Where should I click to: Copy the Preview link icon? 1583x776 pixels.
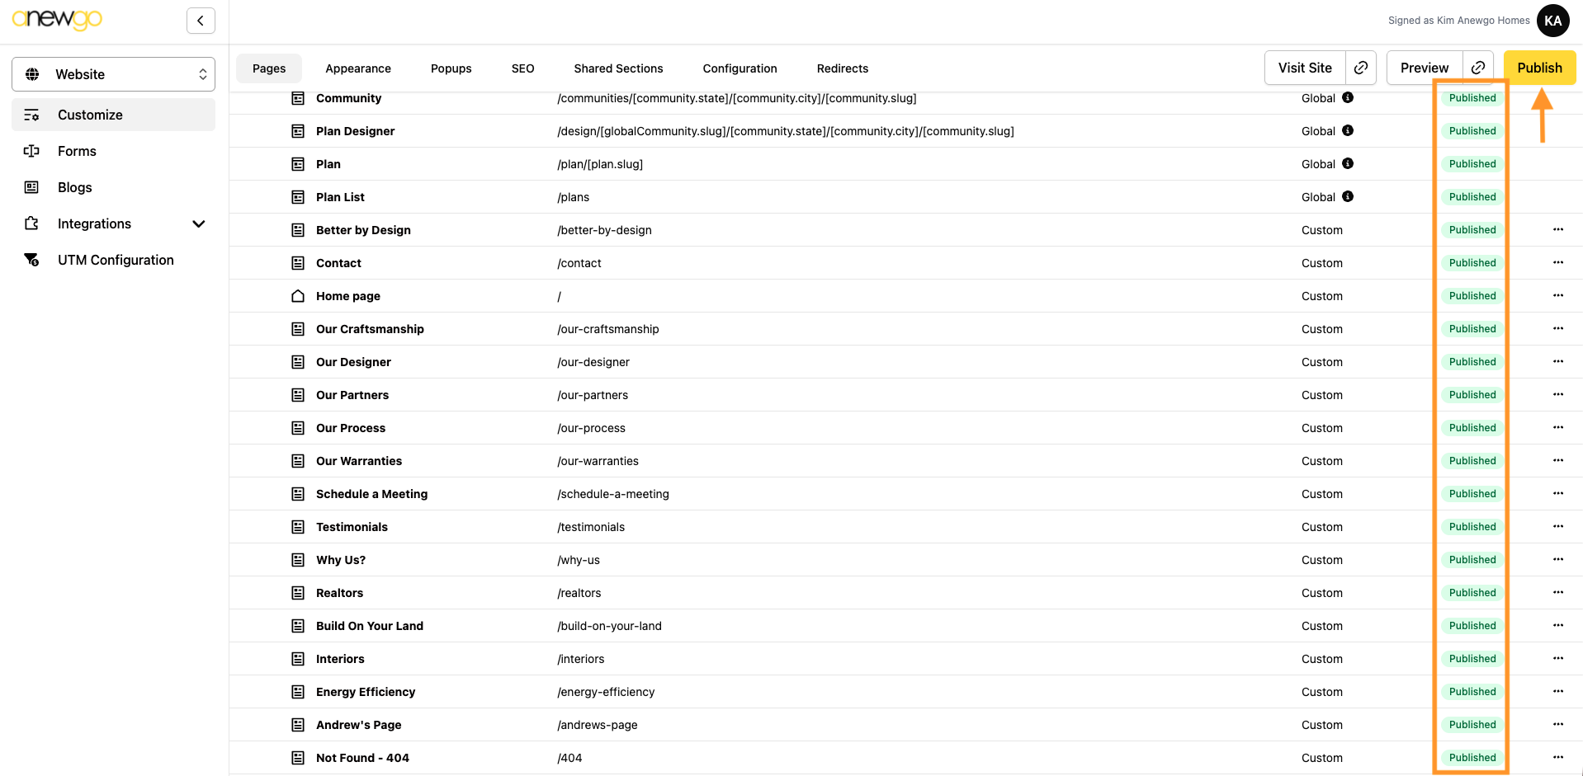coord(1478,68)
